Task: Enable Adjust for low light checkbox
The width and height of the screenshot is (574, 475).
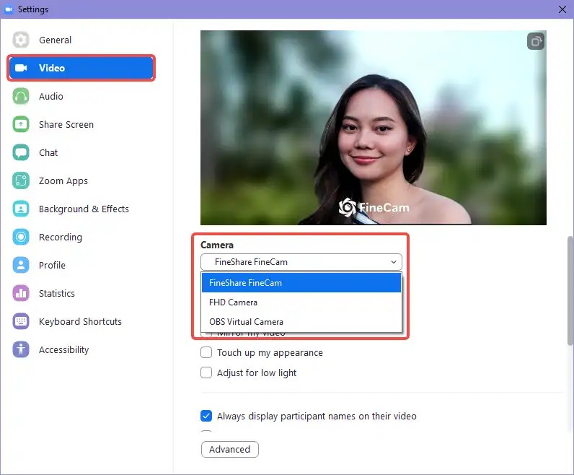Action: (x=206, y=372)
